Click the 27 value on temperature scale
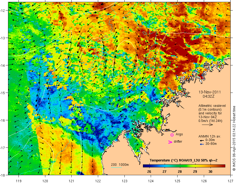 164,171
